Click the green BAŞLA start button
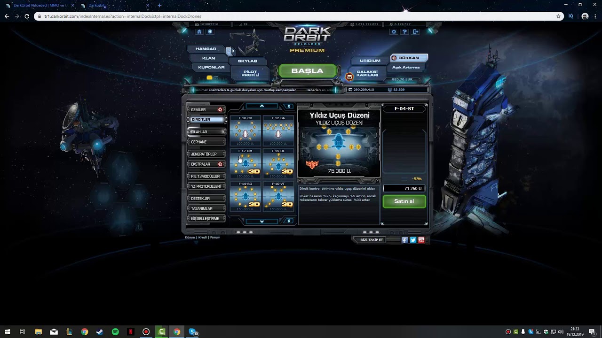This screenshot has height=338, width=602. (308, 71)
